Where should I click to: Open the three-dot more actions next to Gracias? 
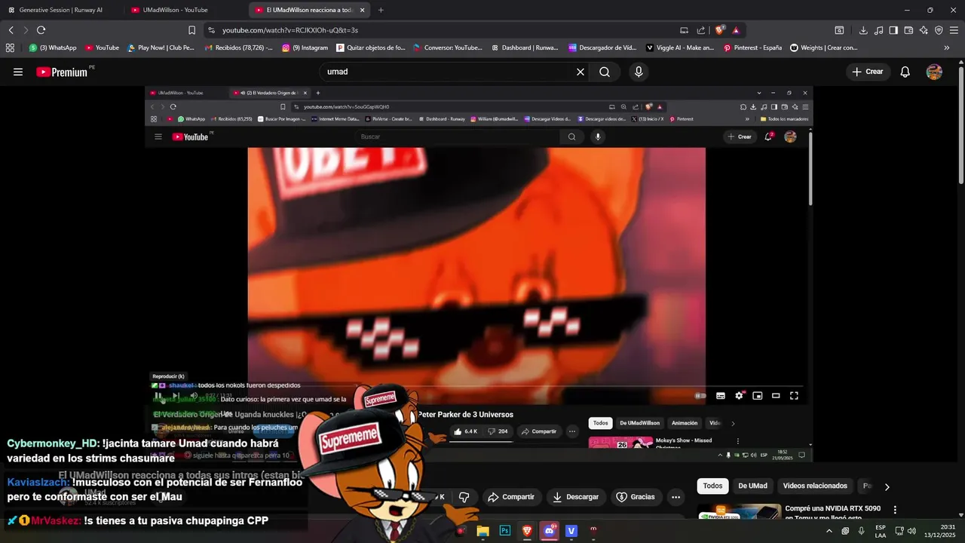[675, 497]
